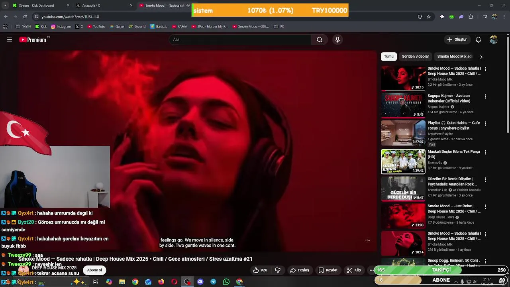Open Discord from taskbar
Viewport: 510px width, 287px height.
coord(200,282)
